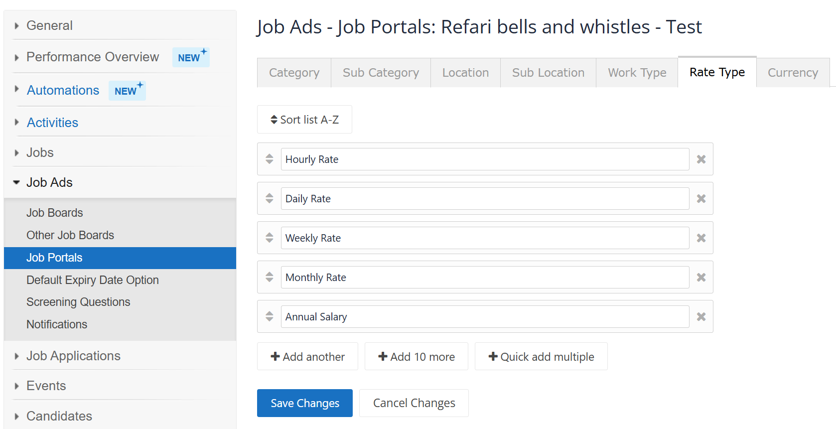Image resolution: width=836 pixels, height=429 pixels.
Task: Open the Sub Category tab
Action: (381, 73)
